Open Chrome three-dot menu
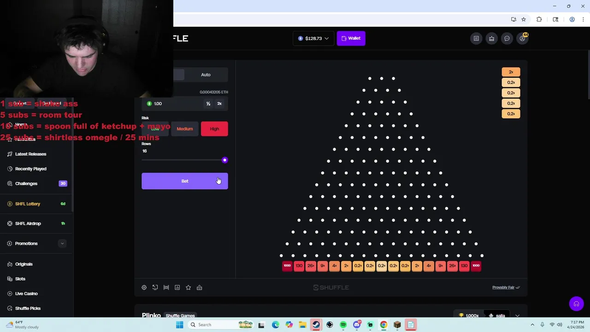Viewport: 590px width, 332px height. 583,19
